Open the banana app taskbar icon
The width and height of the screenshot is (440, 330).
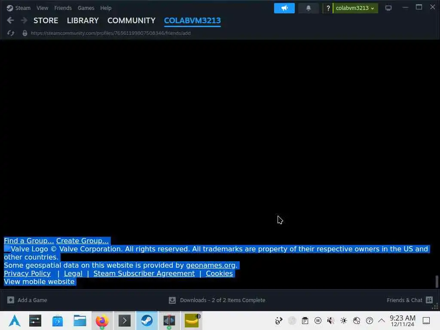click(192, 321)
